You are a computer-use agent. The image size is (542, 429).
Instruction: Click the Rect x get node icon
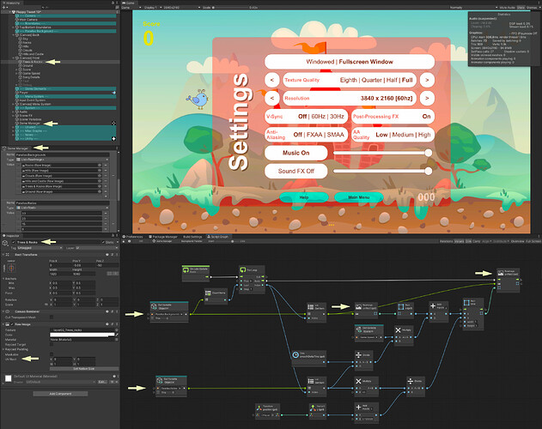[x=401, y=306]
